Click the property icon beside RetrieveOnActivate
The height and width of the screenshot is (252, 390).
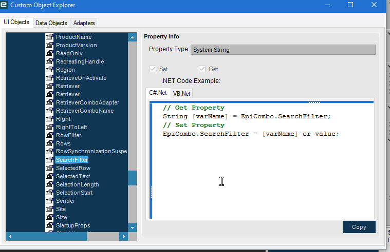pos(49,78)
